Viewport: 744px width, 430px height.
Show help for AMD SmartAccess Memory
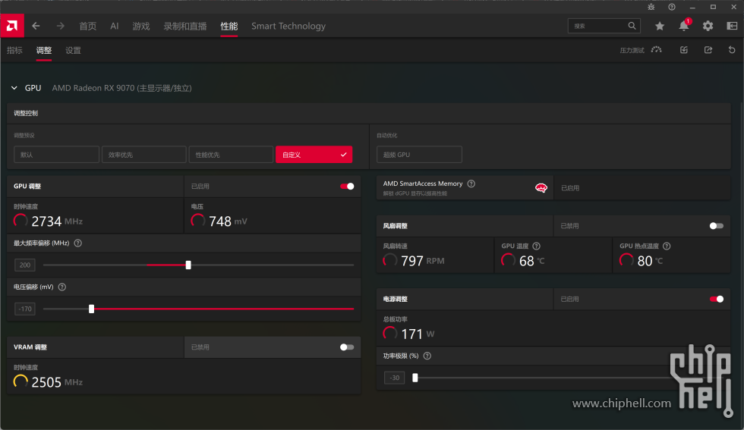471,184
